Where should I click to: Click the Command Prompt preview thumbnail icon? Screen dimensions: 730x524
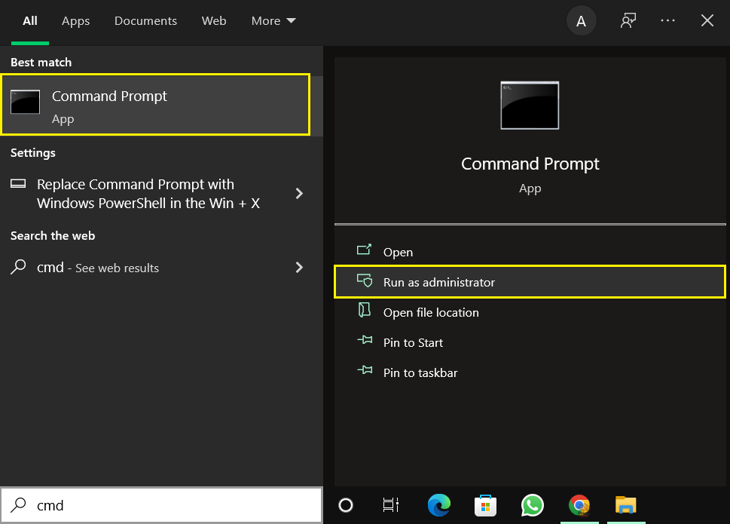pos(530,105)
